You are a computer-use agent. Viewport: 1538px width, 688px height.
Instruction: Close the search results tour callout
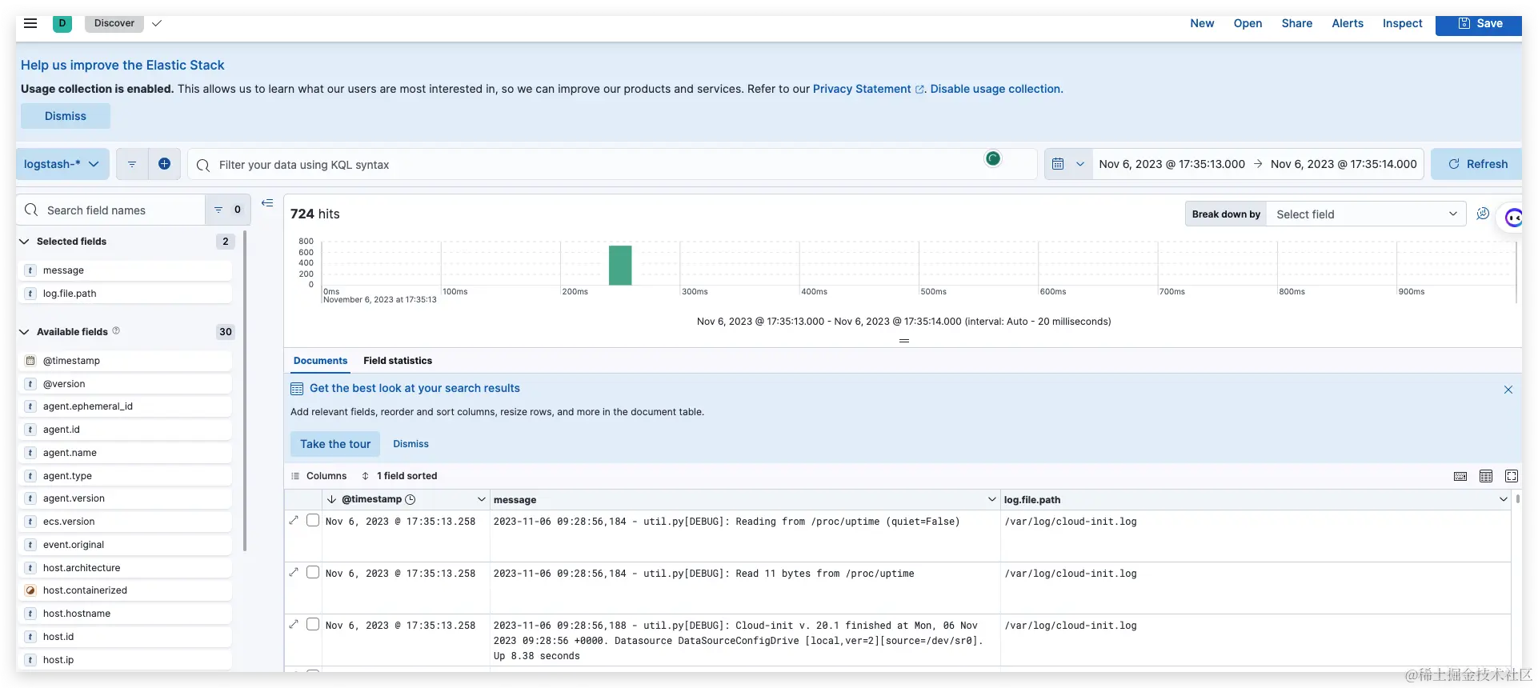1508,390
